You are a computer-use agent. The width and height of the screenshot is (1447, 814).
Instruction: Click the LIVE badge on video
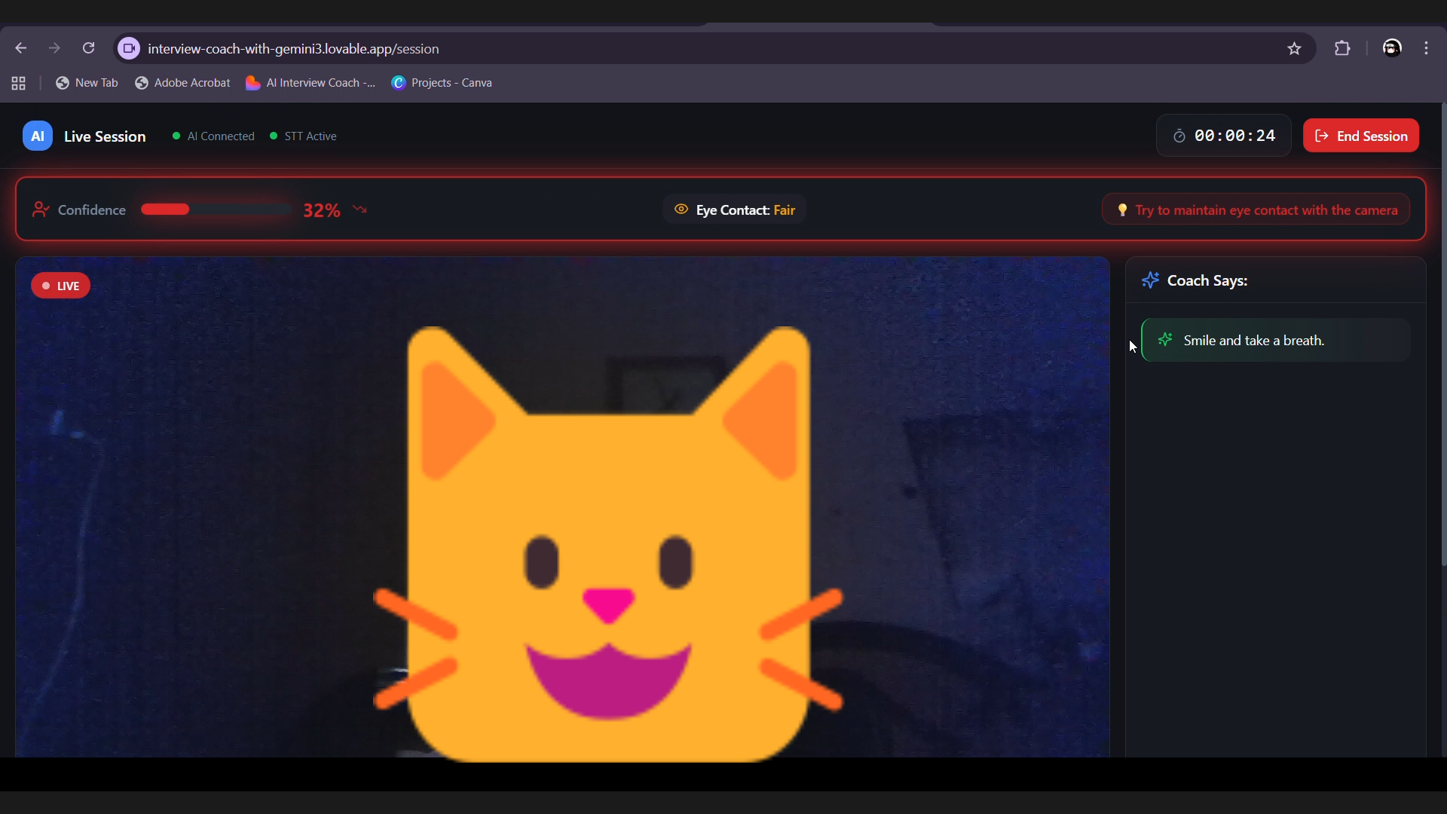click(x=60, y=286)
